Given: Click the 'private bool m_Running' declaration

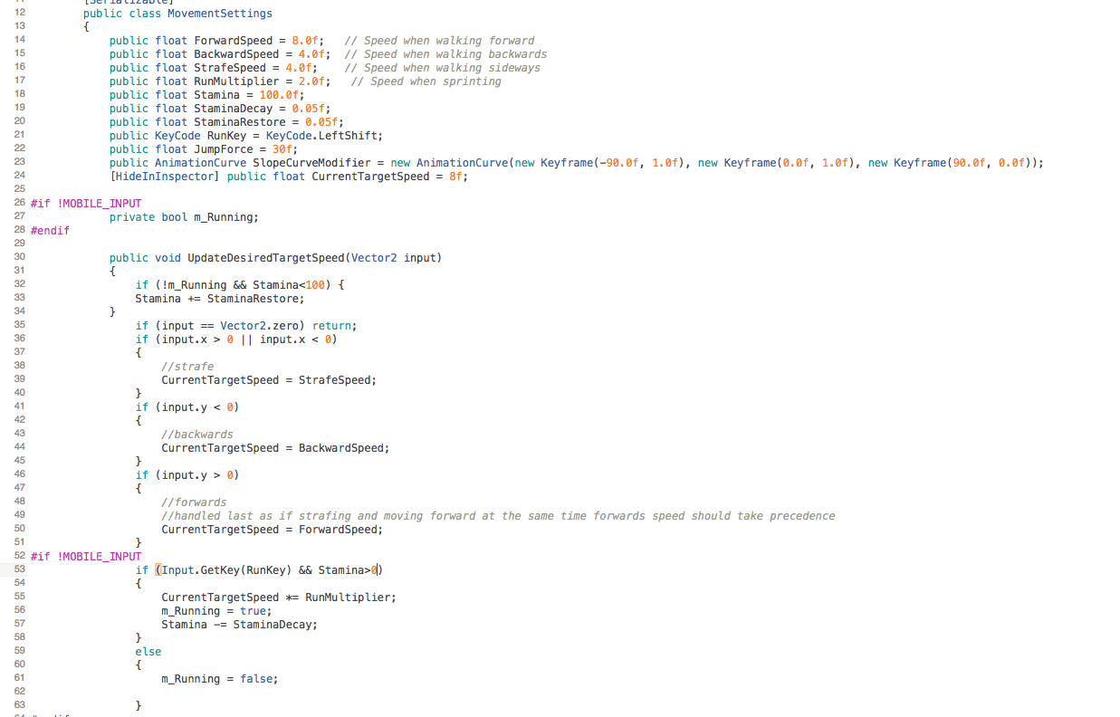Looking at the screenshot, I should pos(184,217).
